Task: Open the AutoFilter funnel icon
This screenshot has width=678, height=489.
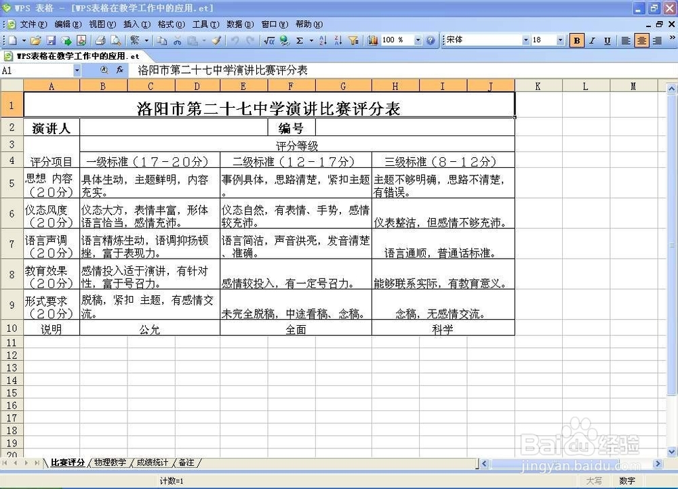Action: 354,40
